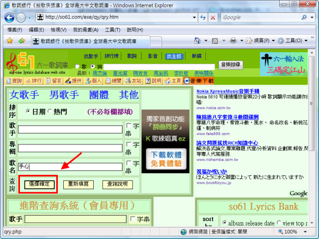Check the 字串 checkbox in 歌手 row

129,125
